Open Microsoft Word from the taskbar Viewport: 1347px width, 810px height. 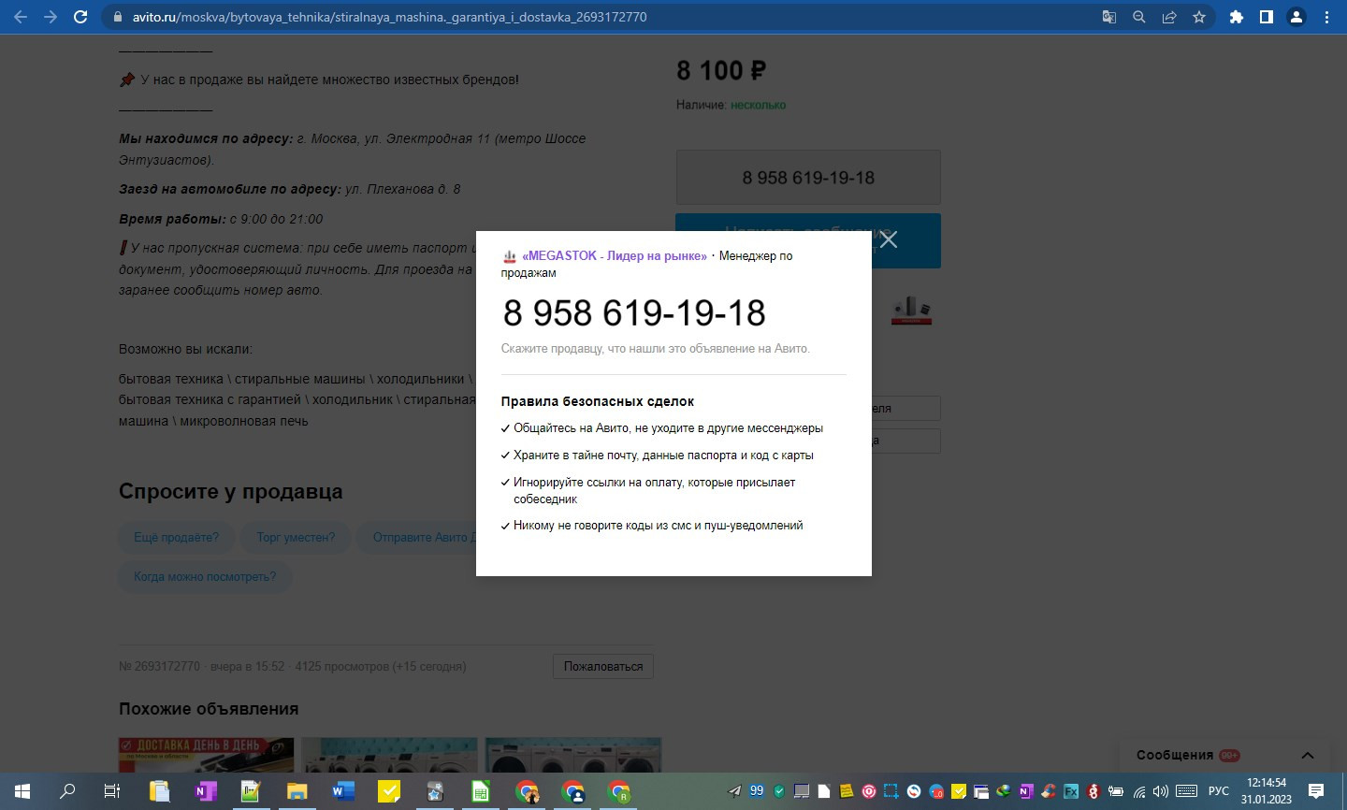click(x=342, y=791)
